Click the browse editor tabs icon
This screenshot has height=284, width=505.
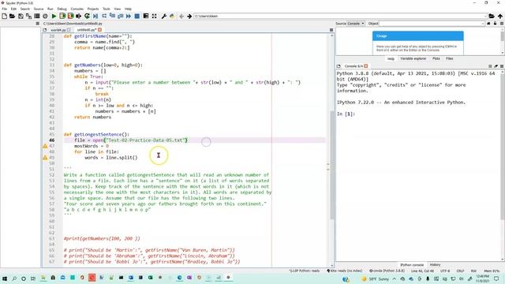tap(45, 30)
